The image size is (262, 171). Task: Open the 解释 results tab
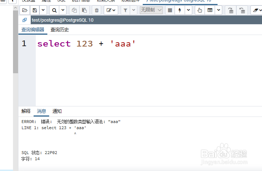(26, 111)
